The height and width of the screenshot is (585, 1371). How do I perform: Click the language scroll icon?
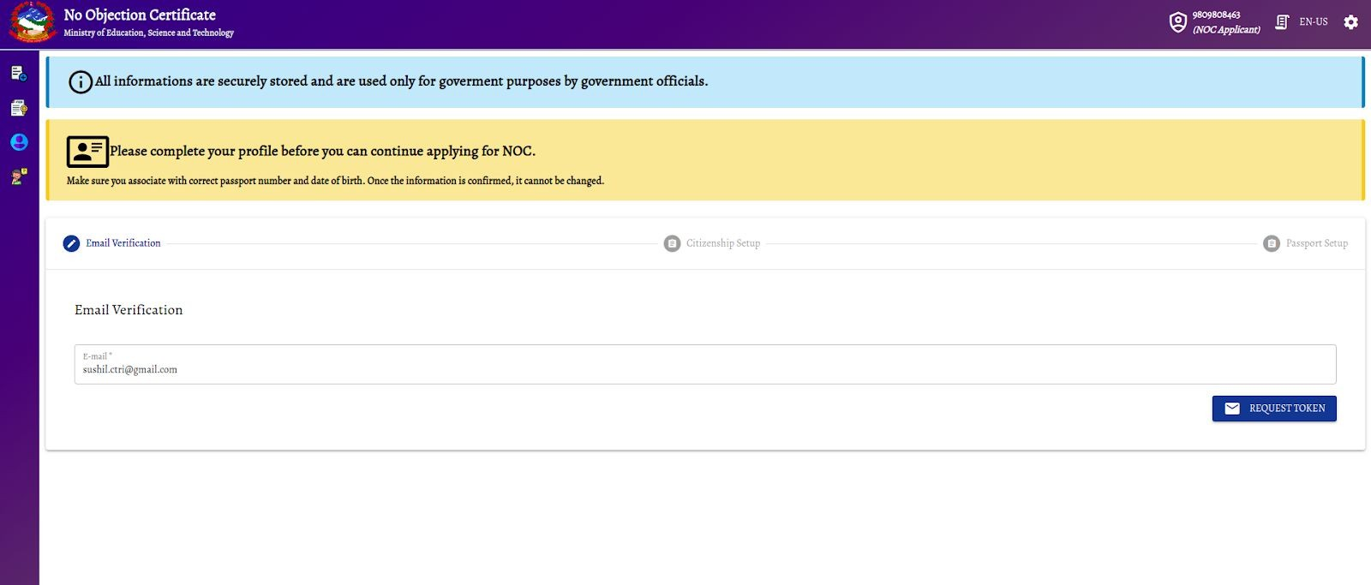[1282, 22]
